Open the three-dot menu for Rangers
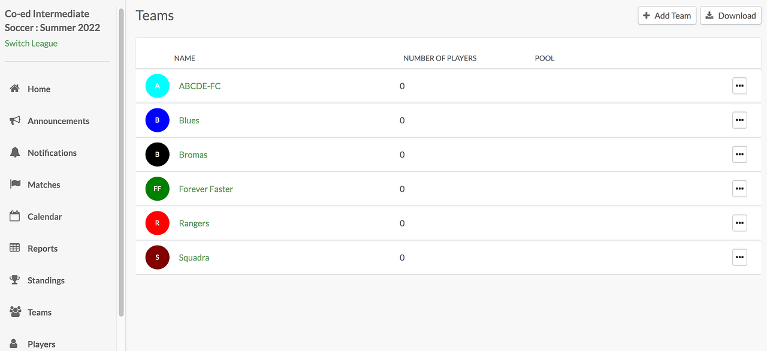 click(739, 223)
